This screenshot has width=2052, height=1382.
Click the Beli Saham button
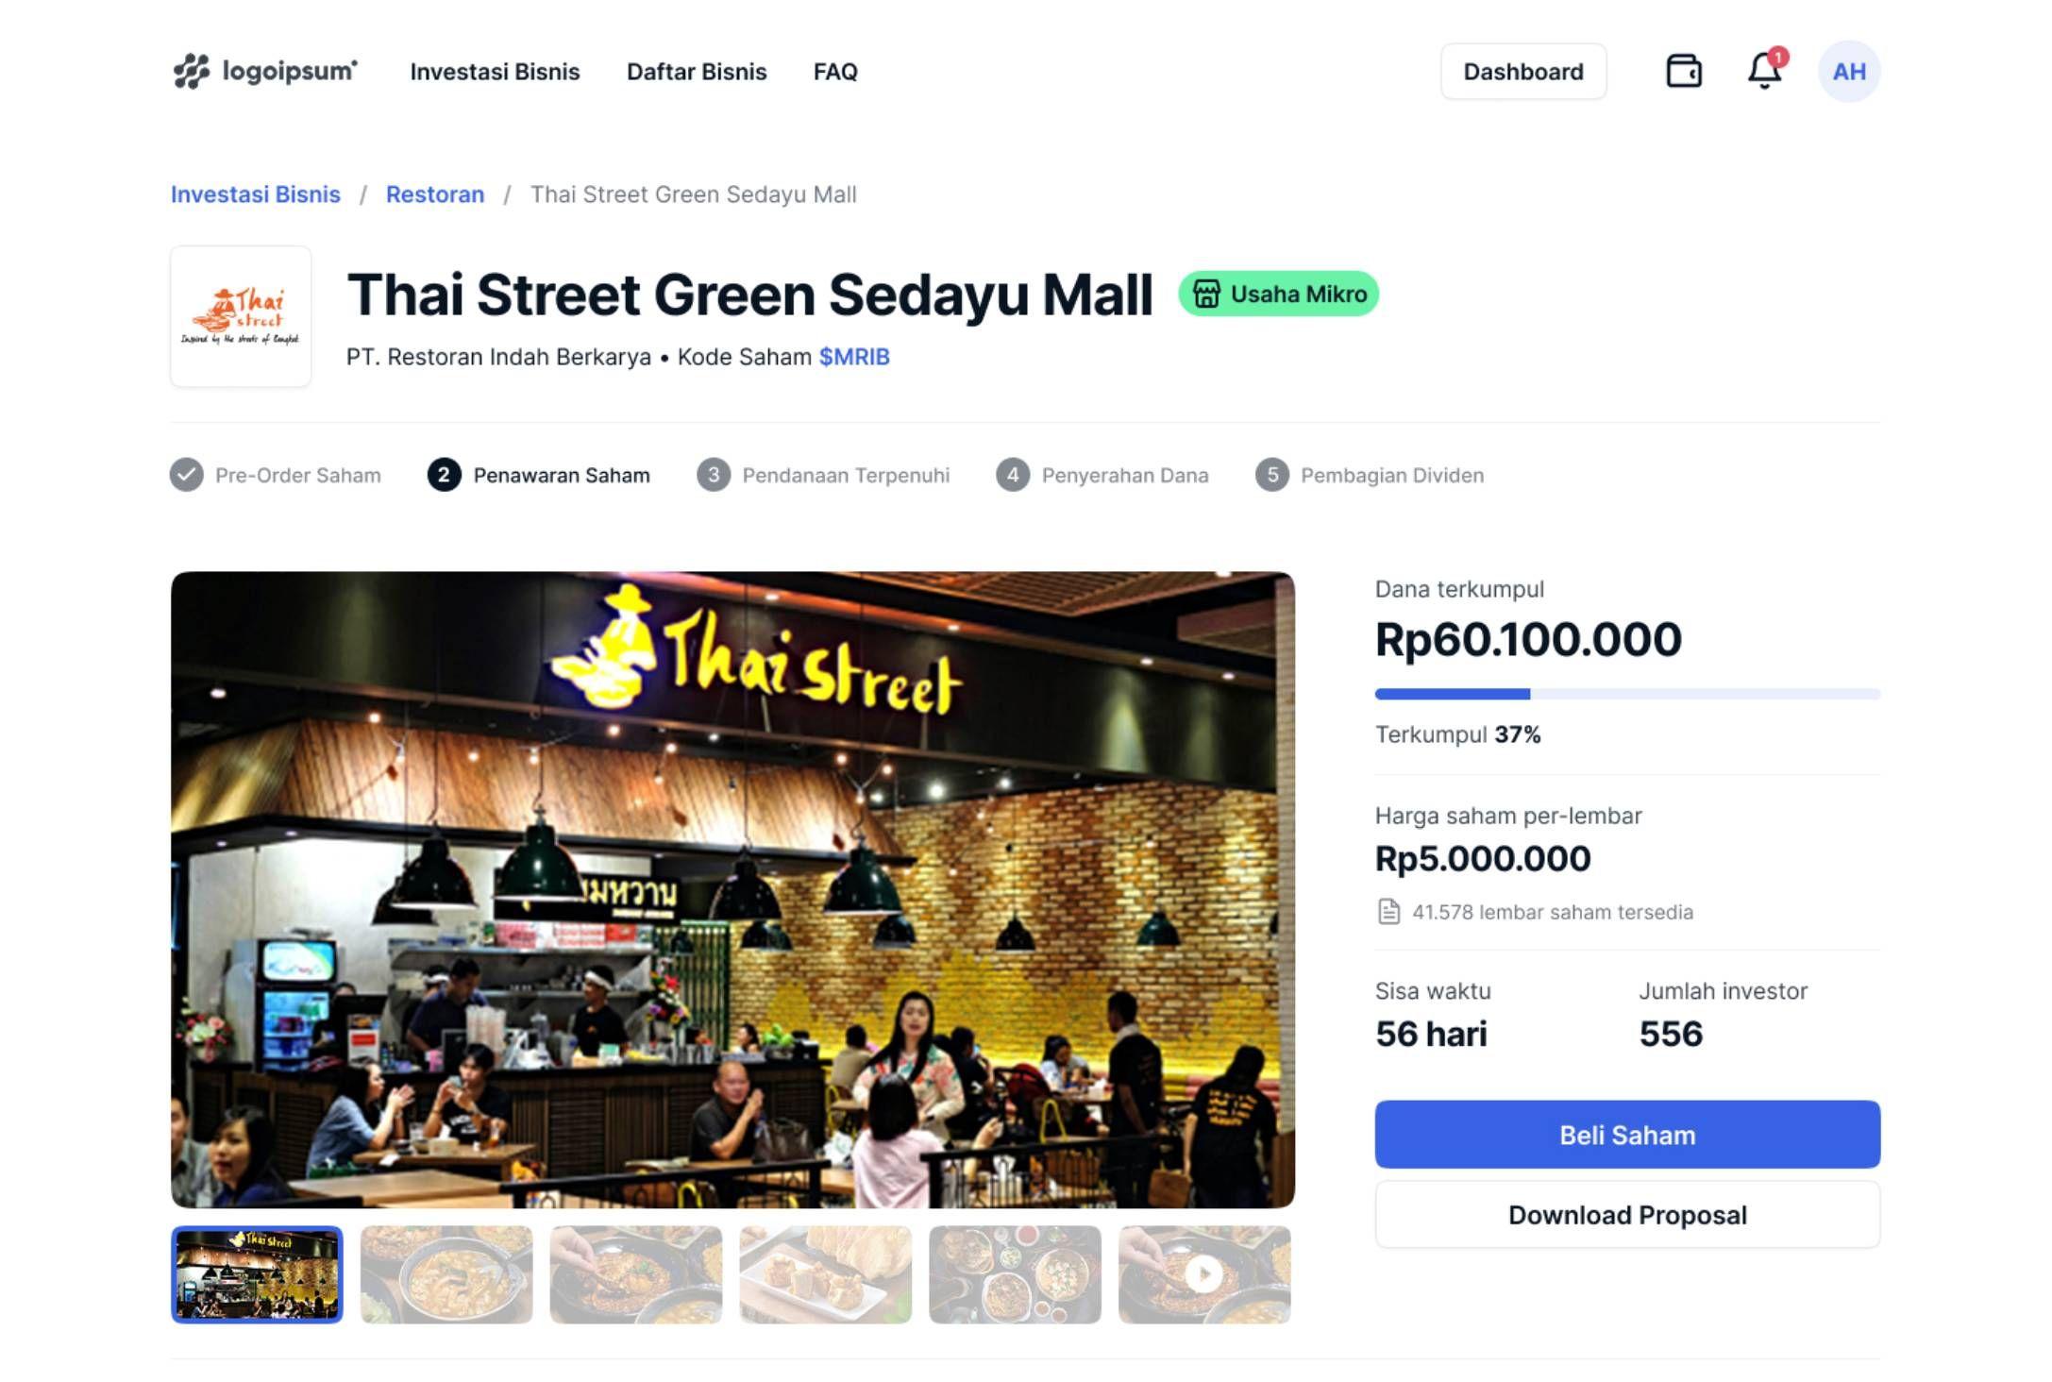1627,1135
